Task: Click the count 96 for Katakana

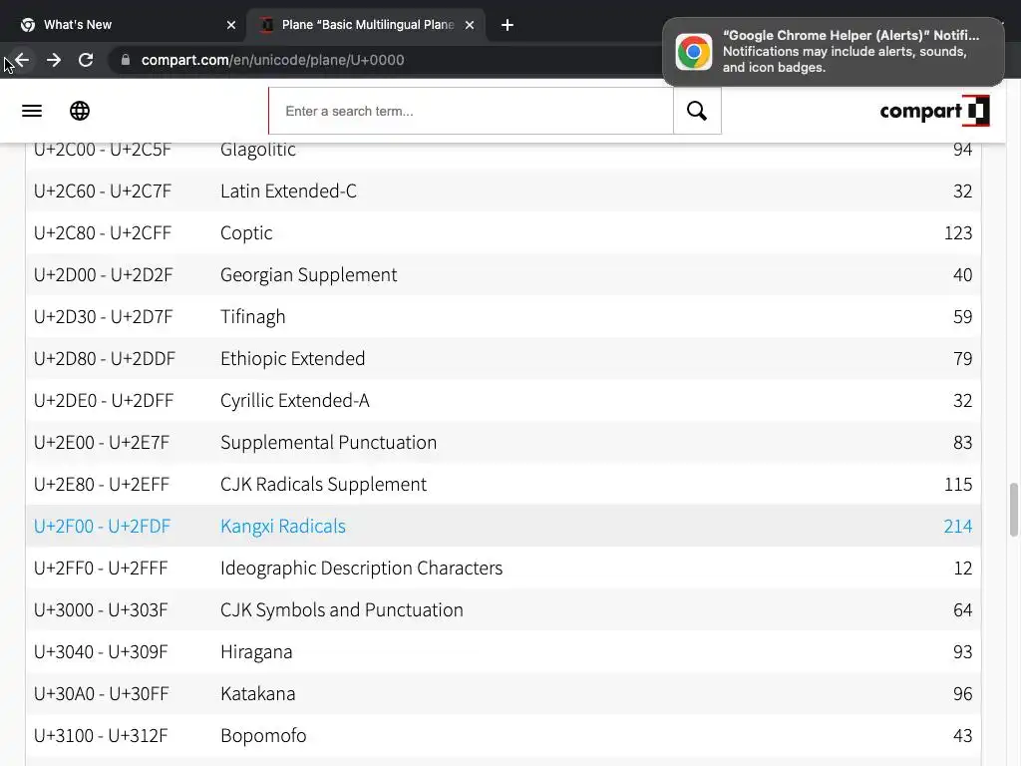Action: (962, 694)
